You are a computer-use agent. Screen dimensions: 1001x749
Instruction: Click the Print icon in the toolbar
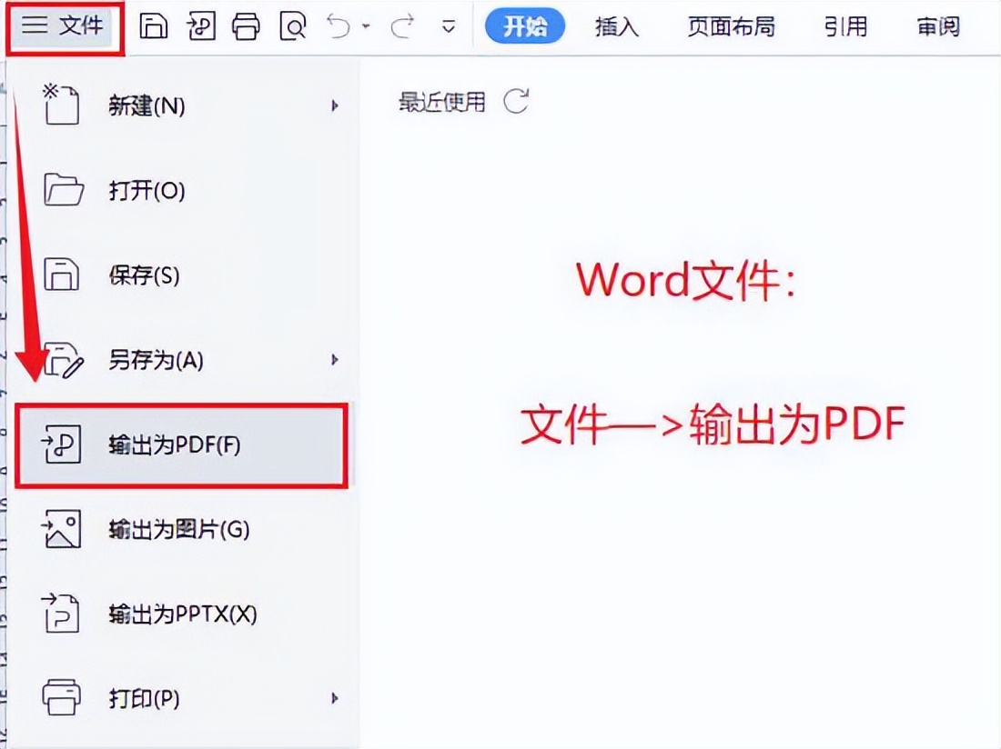(246, 27)
